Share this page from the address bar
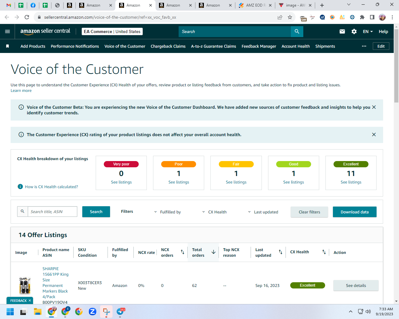 click(280, 17)
